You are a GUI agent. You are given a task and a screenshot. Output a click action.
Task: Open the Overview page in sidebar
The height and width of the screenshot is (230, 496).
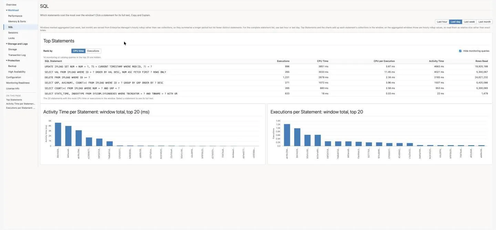[x=11, y=5]
